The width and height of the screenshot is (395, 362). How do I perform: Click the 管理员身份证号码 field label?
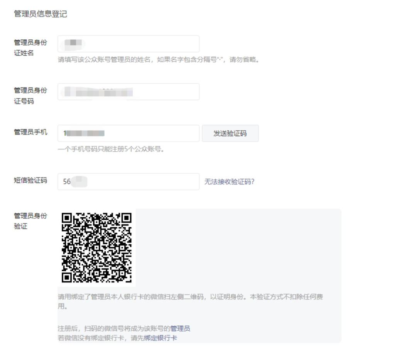[30, 96]
